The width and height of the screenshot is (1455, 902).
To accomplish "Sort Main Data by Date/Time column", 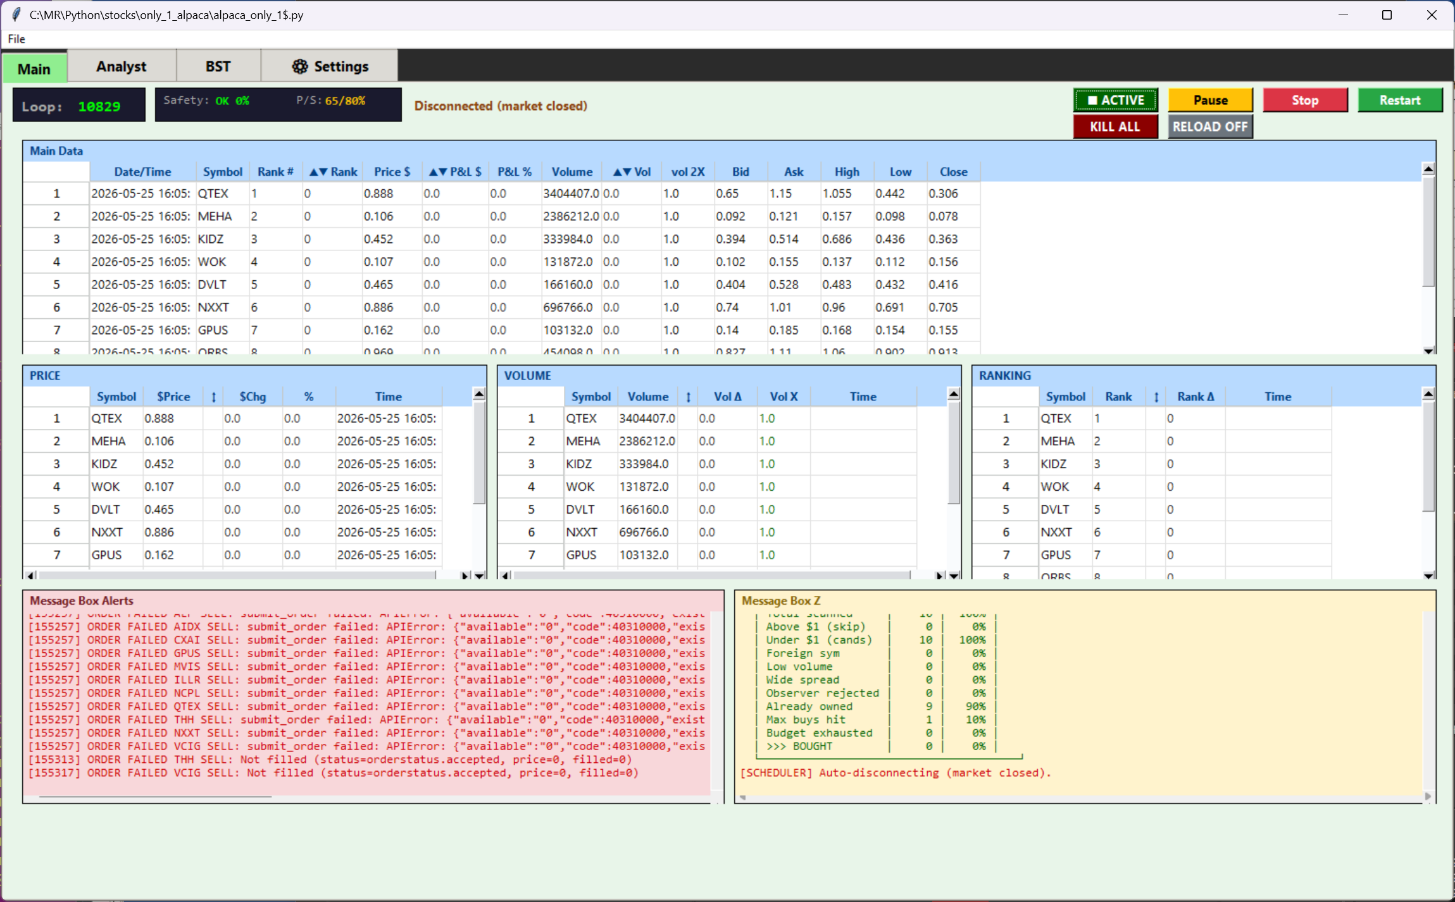I will point(142,172).
